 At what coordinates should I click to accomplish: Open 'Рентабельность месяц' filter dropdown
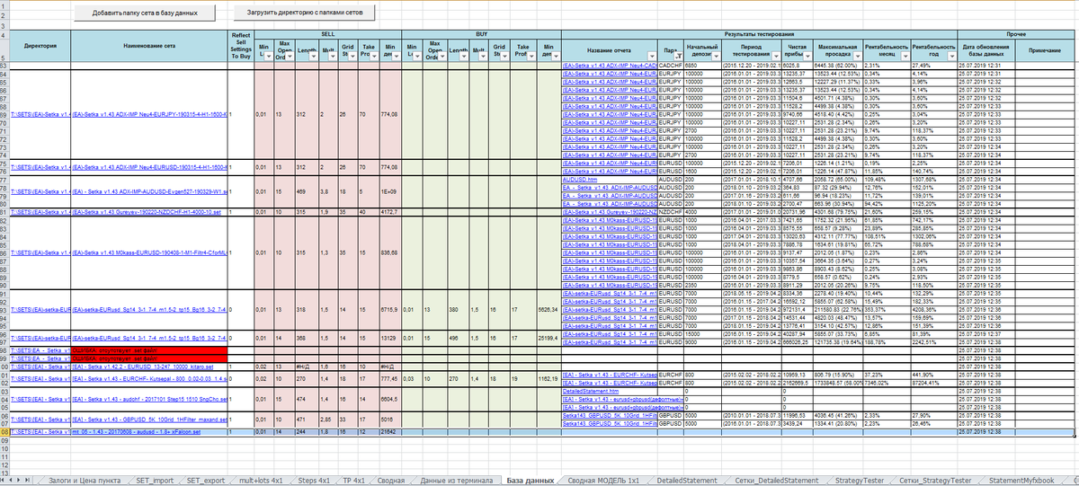(904, 56)
